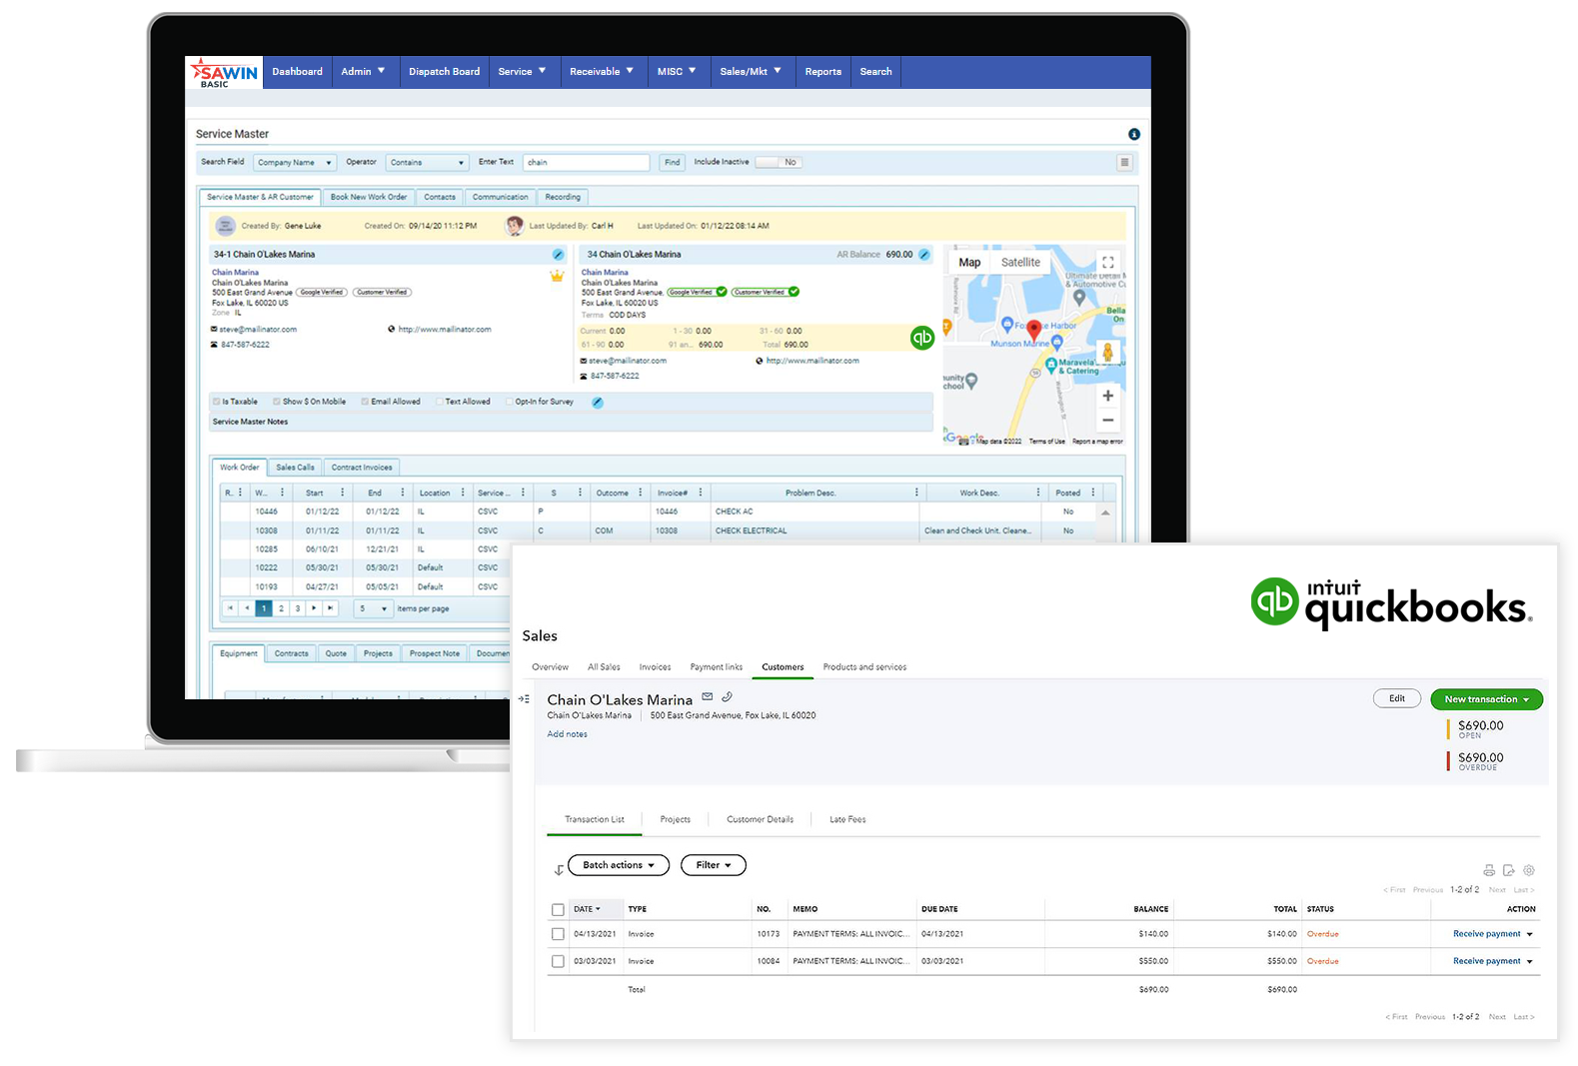The width and height of the screenshot is (1578, 1066).
Task: Click the Enter Text search field
Action: [587, 162]
